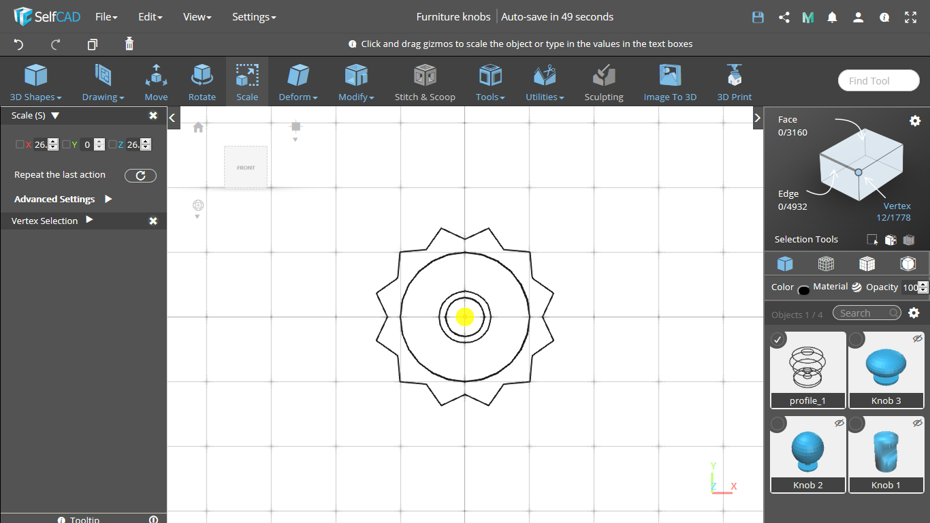Open the Utilities dropdown
Screen dimensions: 930x523
545,82
